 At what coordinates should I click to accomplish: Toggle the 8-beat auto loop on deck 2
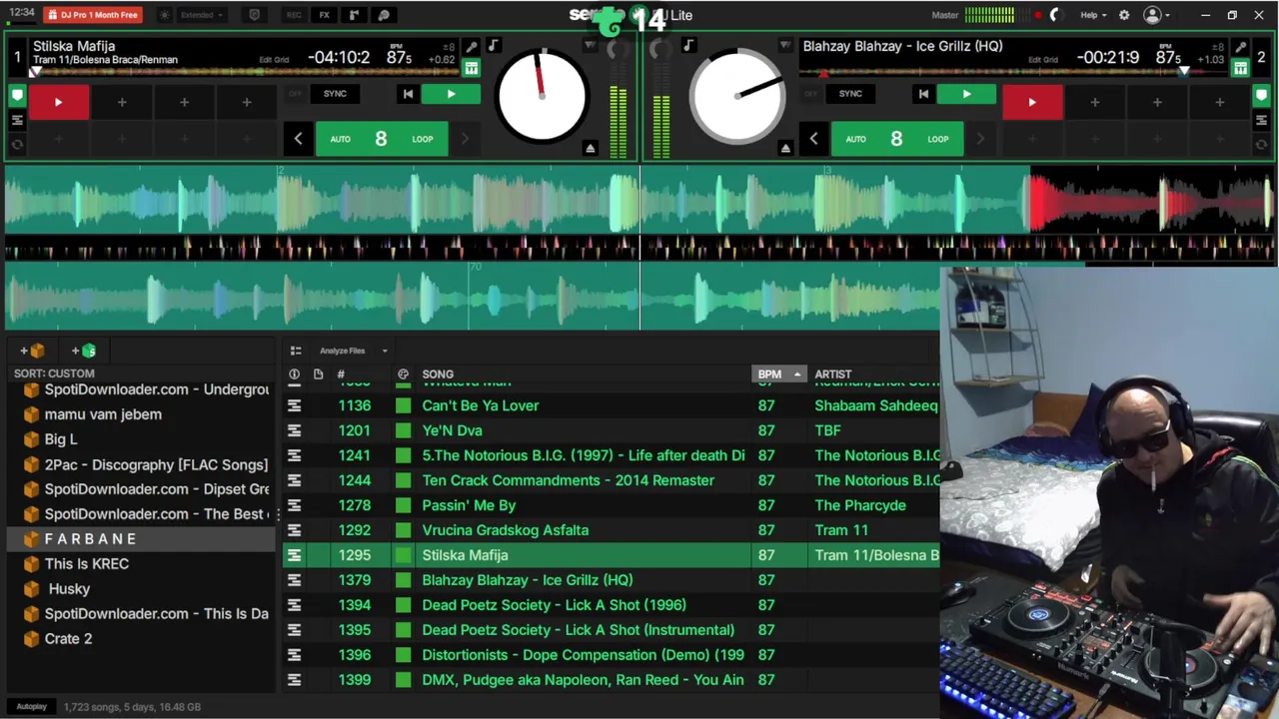click(896, 139)
